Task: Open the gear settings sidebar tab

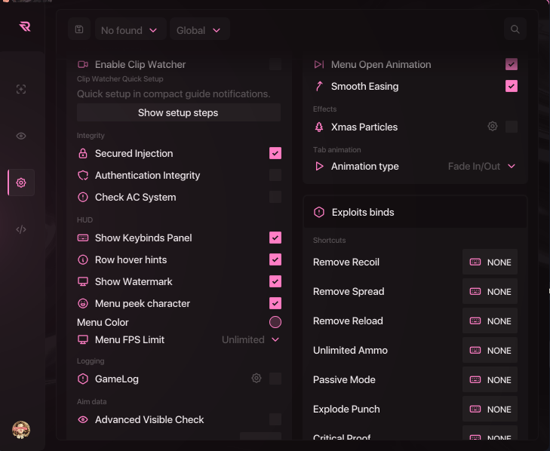Action: pos(21,183)
